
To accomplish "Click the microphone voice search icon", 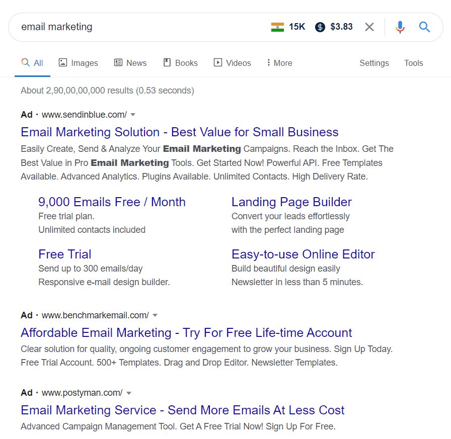I will pyautogui.click(x=400, y=27).
